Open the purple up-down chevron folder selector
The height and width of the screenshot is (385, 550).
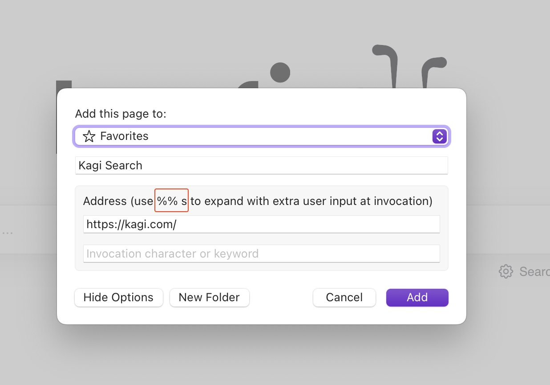click(x=439, y=136)
